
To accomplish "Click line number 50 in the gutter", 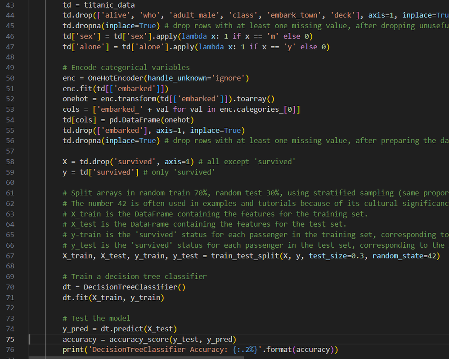I will coord(10,78).
